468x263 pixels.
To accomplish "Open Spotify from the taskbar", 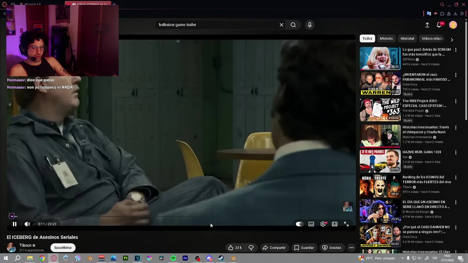I will (173, 258).
